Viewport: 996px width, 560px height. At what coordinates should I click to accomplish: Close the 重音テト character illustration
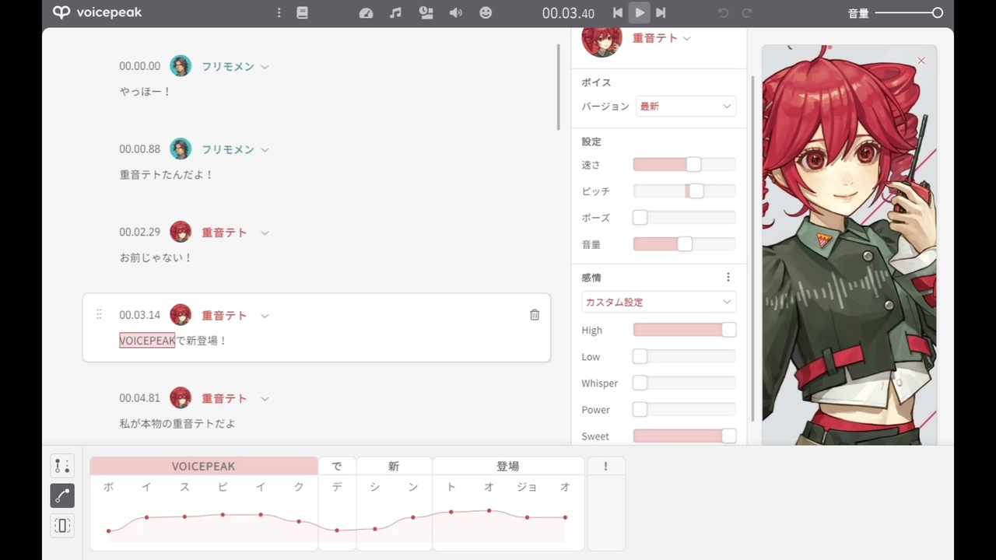click(921, 61)
